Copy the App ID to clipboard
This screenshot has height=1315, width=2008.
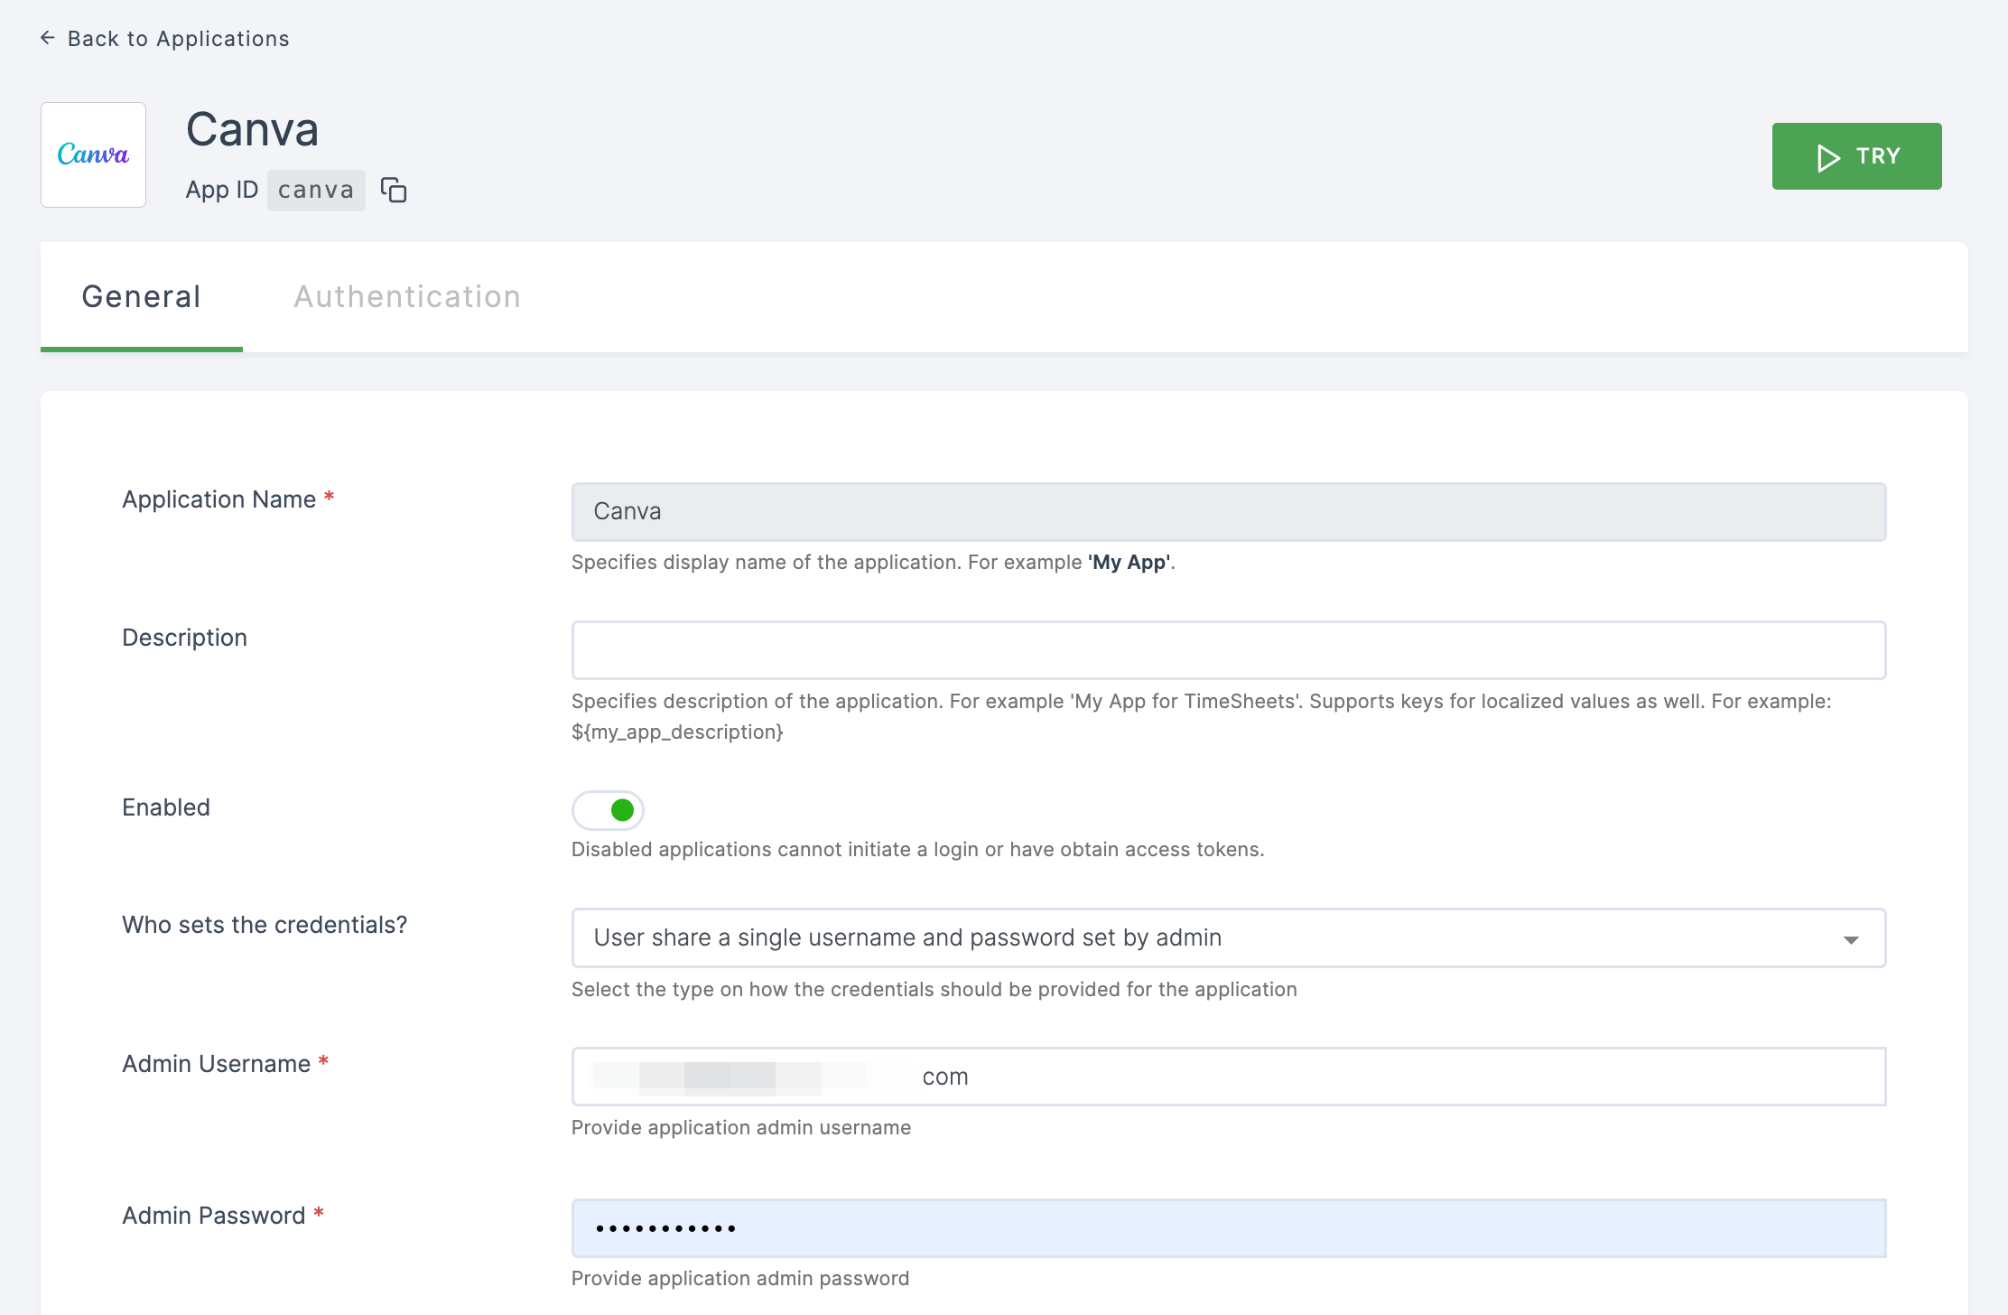[394, 191]
